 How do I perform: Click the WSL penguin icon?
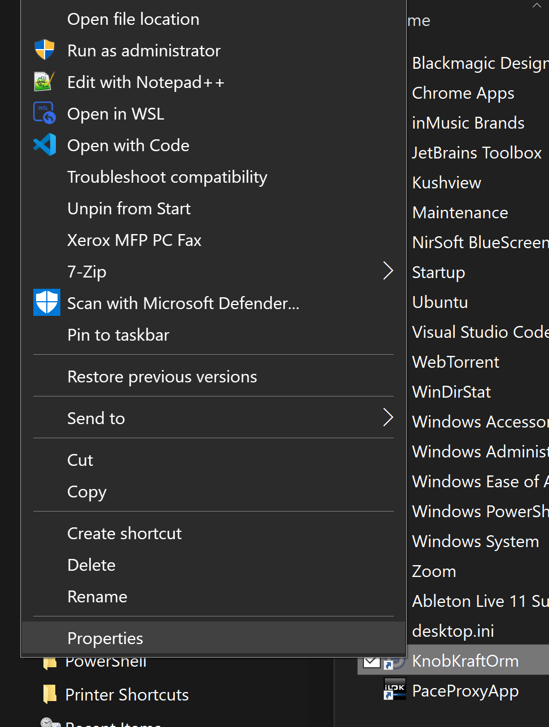pyautogui.click(x=44, y=113)
